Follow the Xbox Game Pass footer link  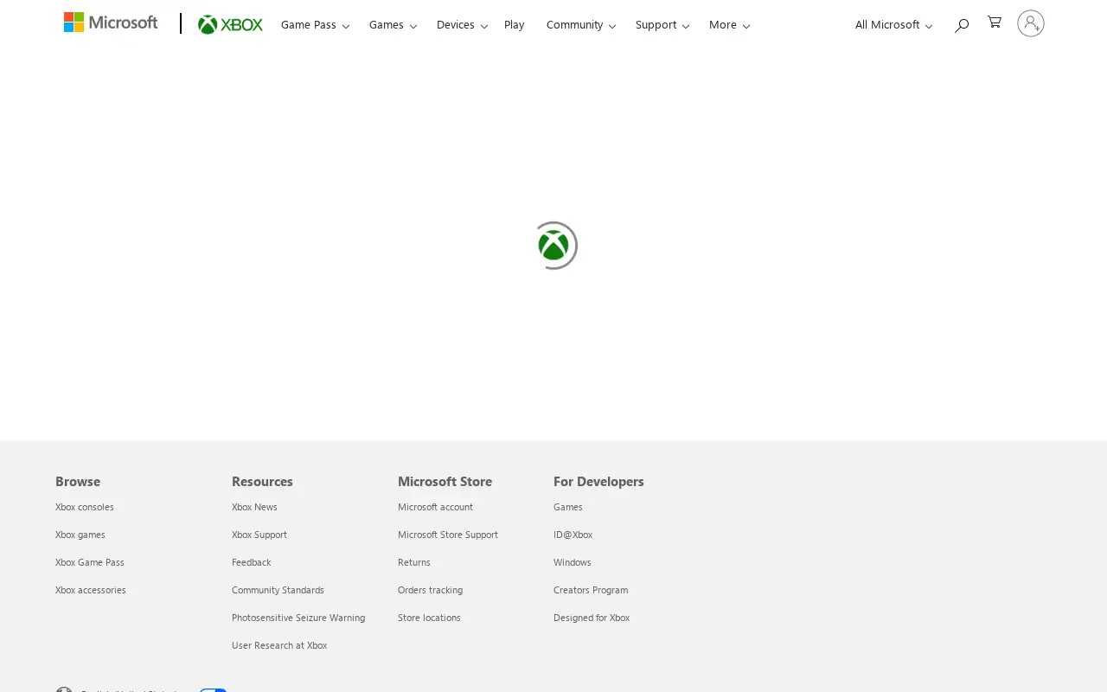click(x=90, y=562)
